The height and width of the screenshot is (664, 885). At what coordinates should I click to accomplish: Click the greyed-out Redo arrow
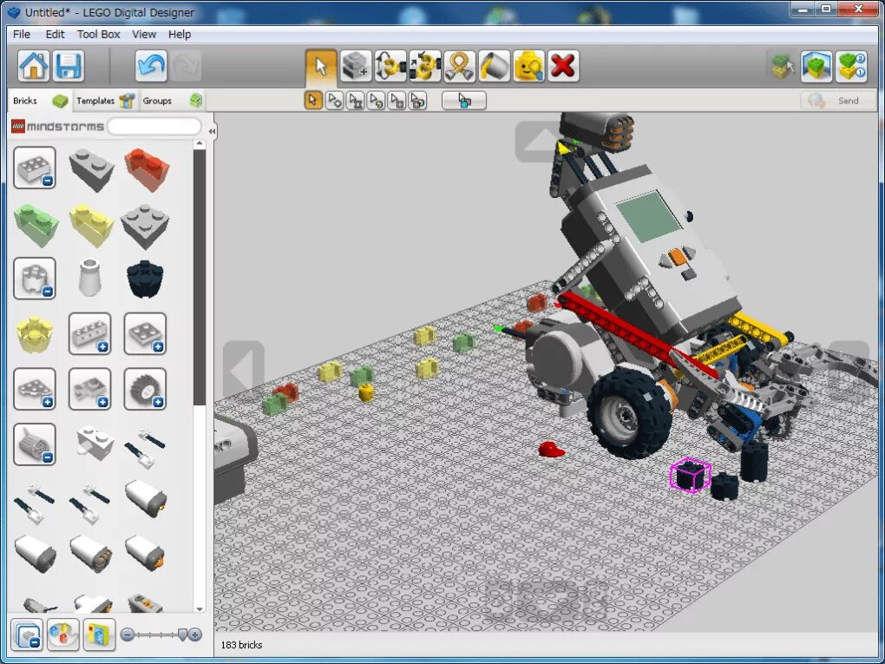click(x=186, y=66)
